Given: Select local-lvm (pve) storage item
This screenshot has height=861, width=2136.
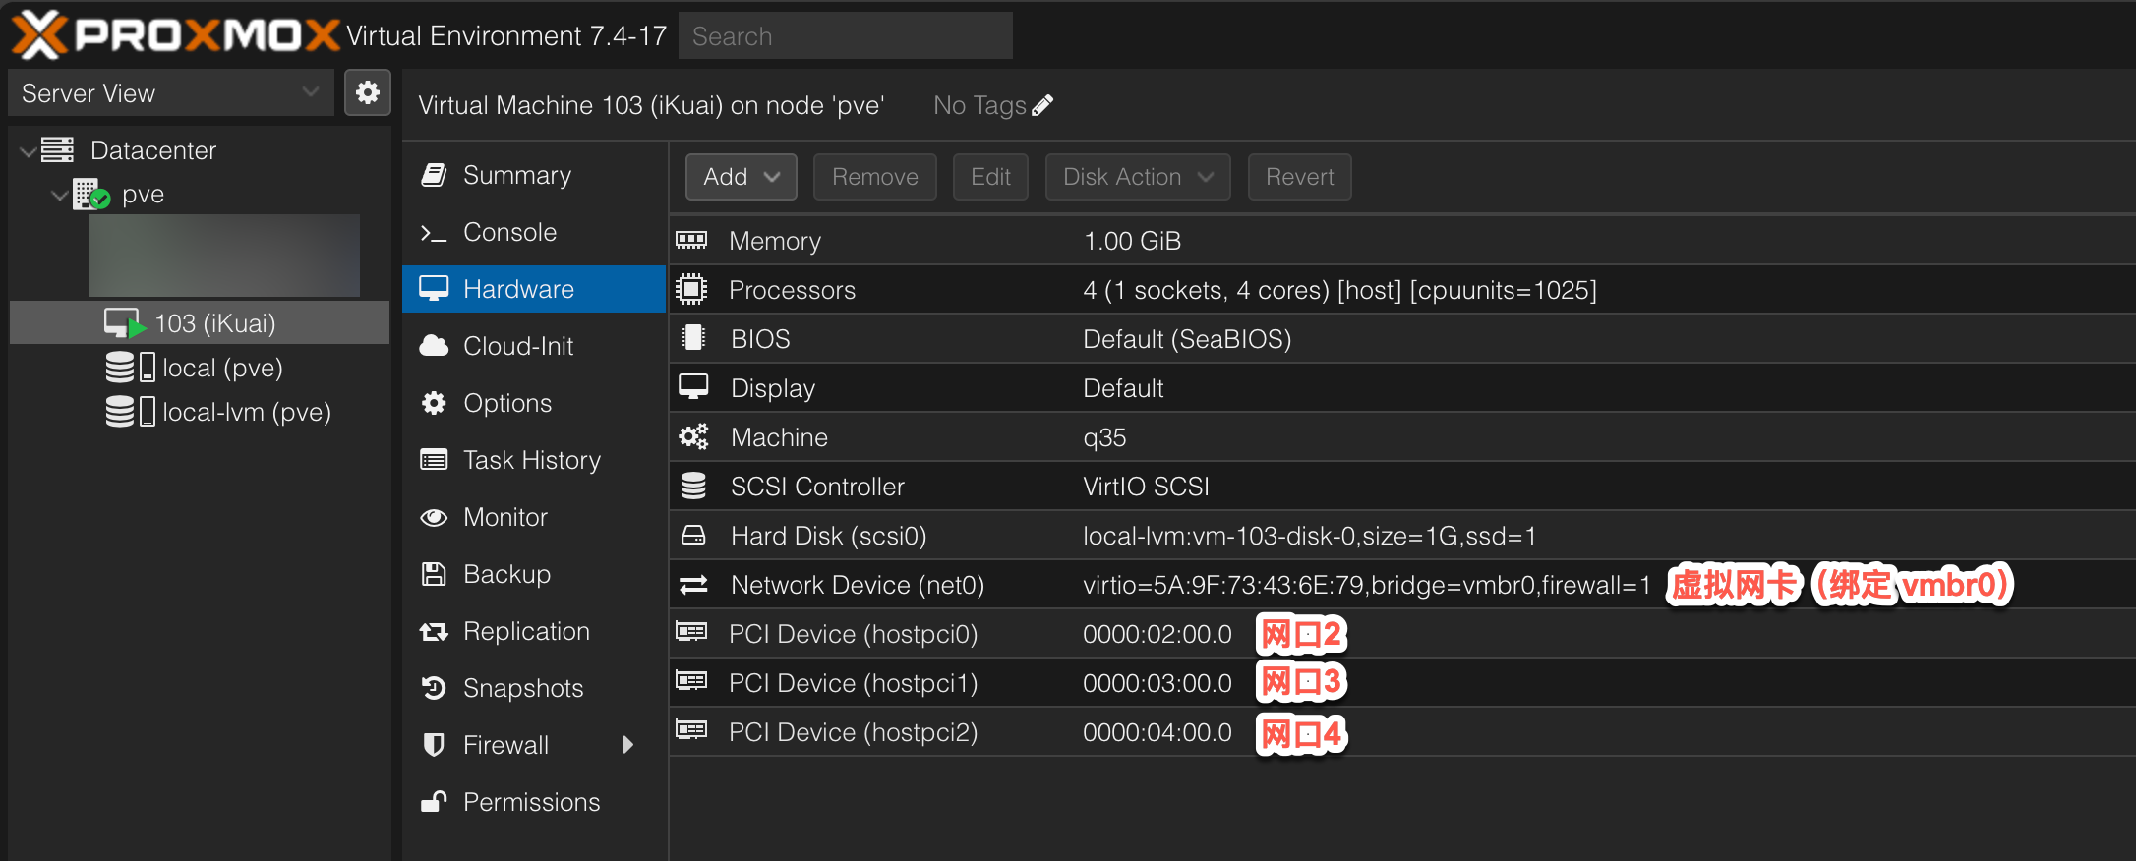Looking at the screenshot, I should coord(200,412).
